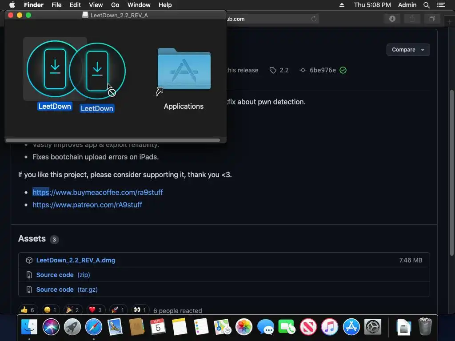Viewport: 455px width, 341px height.
Task: Open the Go menu
Action: pos(115,5)
